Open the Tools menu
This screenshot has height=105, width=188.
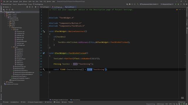(x=41, y=1)
